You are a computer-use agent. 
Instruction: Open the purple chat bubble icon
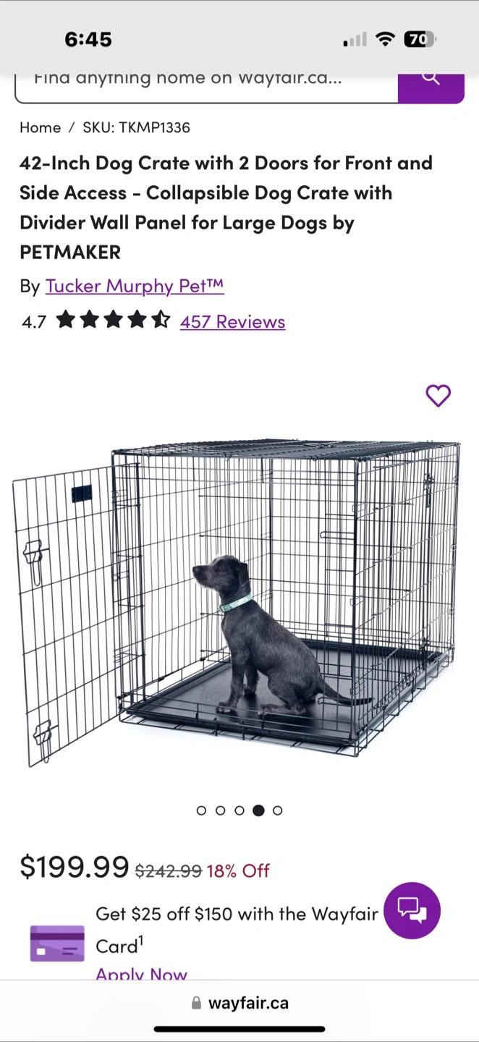pyautogui.click(x=412, y=910)
